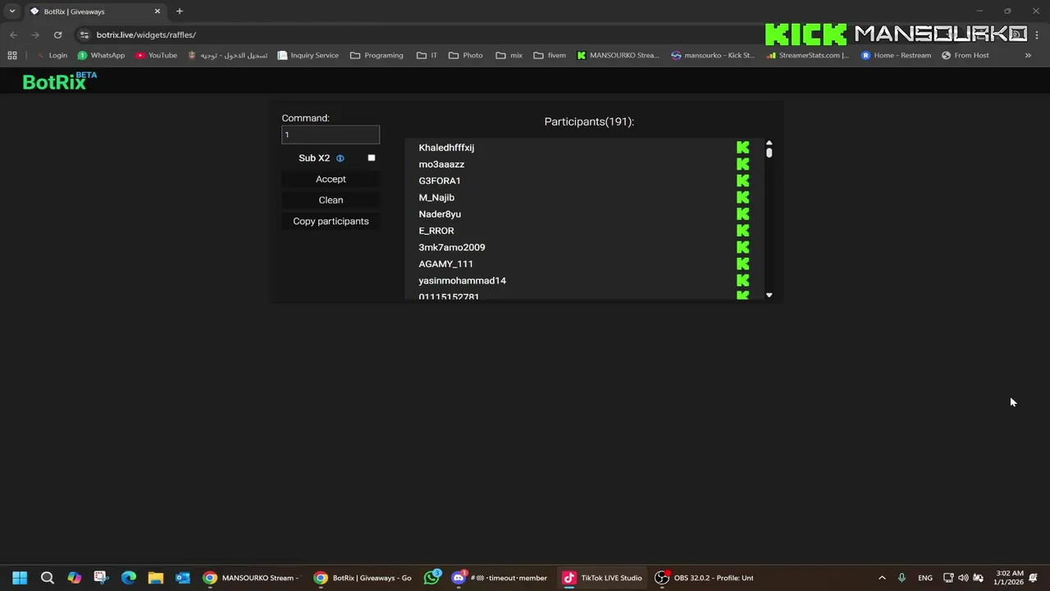Open the Chrome apps grid in bookmarks bar
The width and height of the screenshot is (1050, 591).
[x=12, y=55]
